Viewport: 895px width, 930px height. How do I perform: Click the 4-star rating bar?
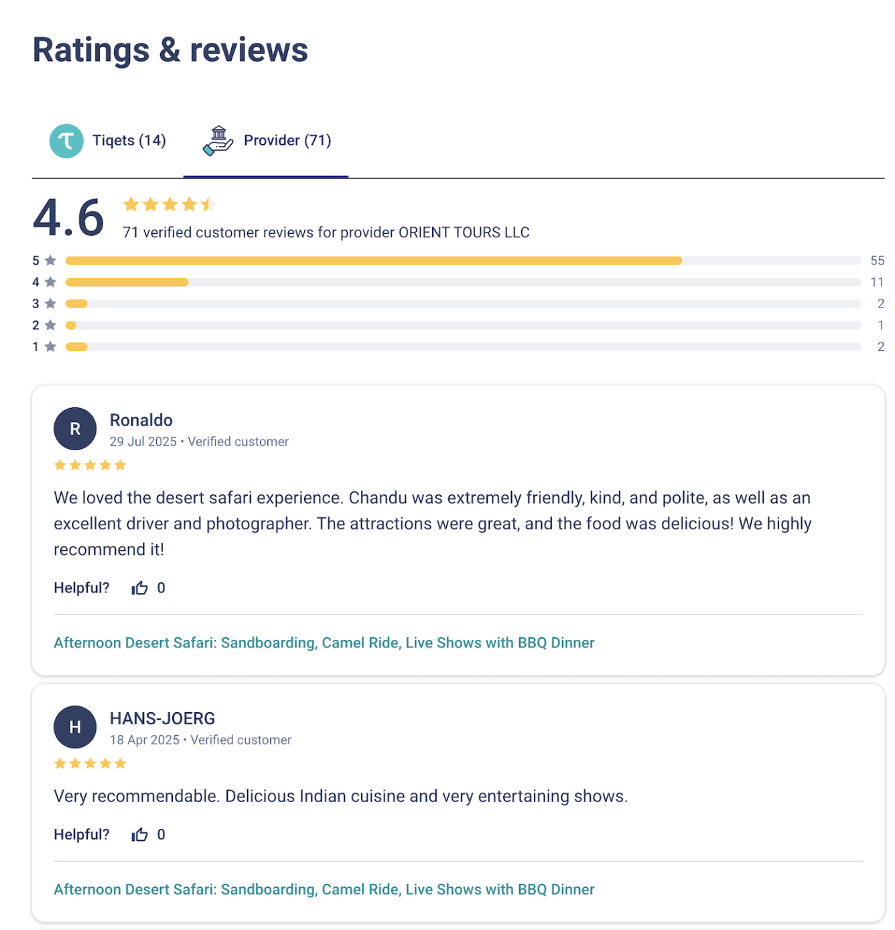(463, 282)
